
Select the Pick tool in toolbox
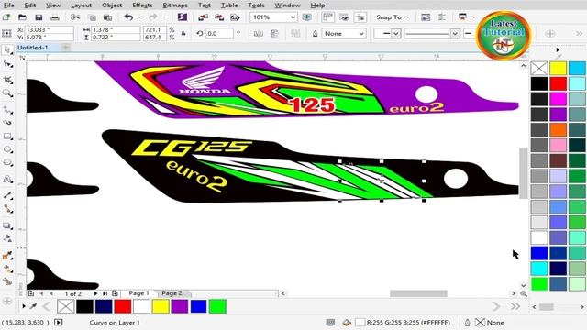pyautogui.click(x=7, y=49)
